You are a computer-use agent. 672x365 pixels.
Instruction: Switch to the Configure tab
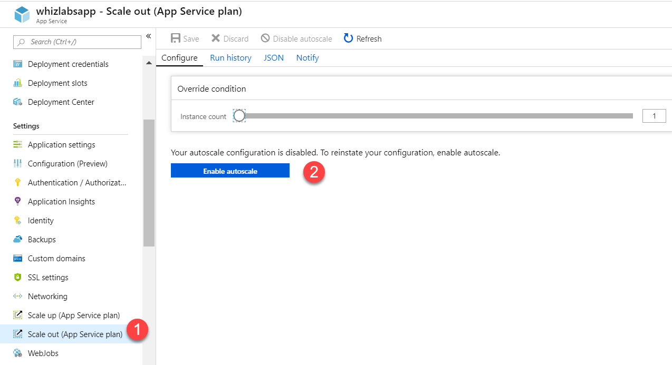[179, 58]
